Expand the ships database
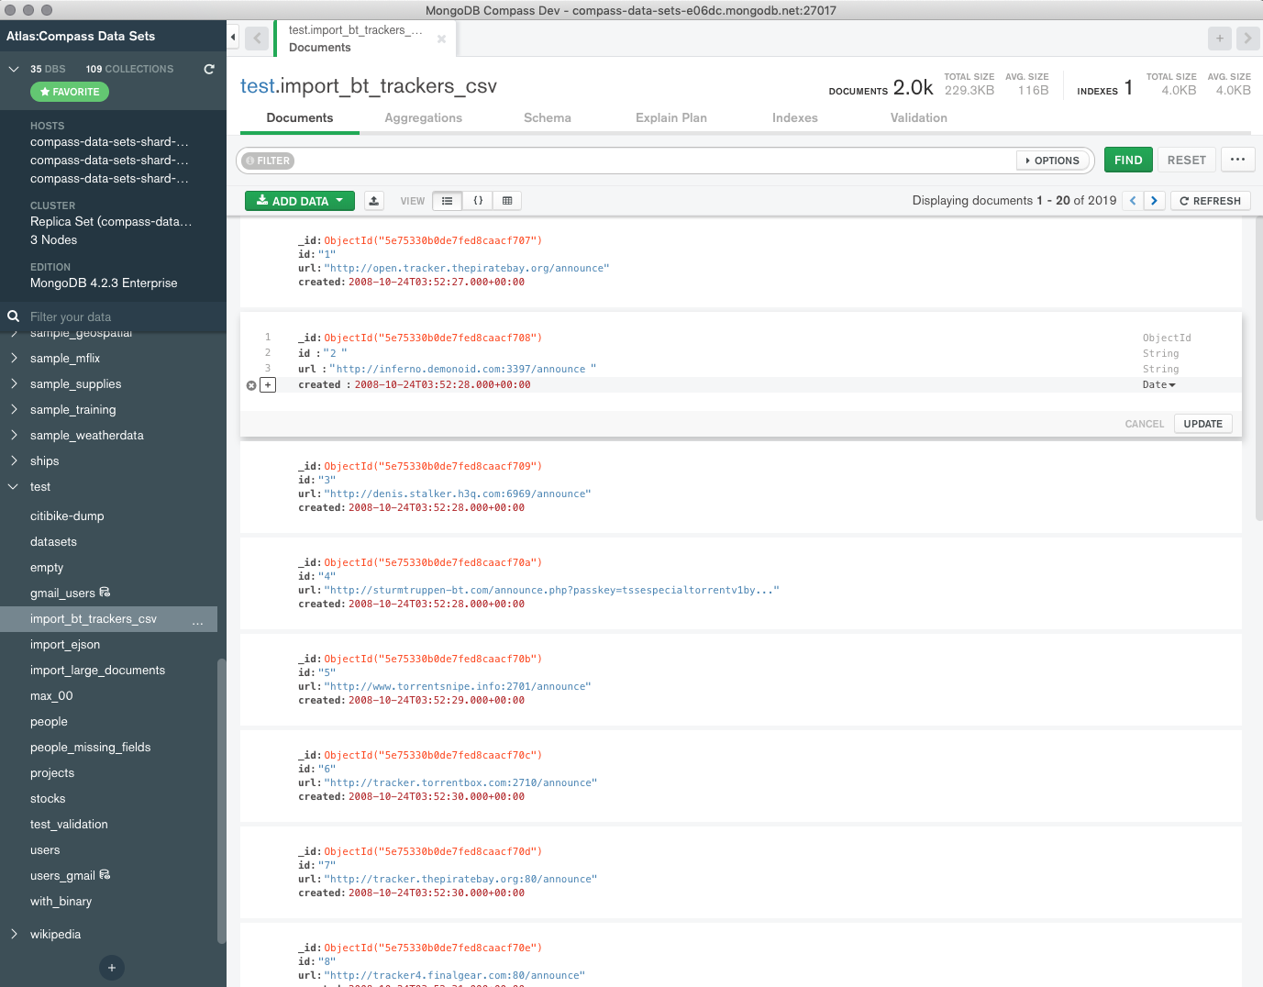Screen dimensions: 1263x987 click(14, 461)
